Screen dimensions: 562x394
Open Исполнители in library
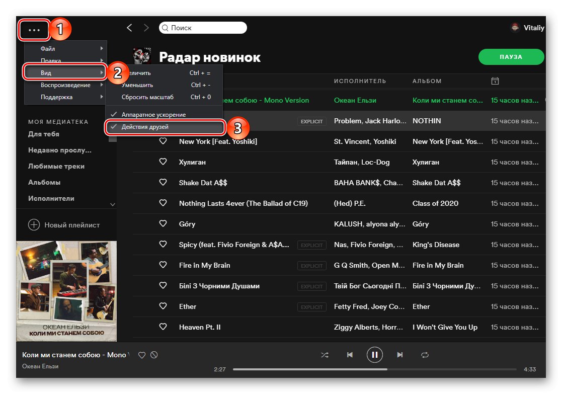[x=51, y=198]
